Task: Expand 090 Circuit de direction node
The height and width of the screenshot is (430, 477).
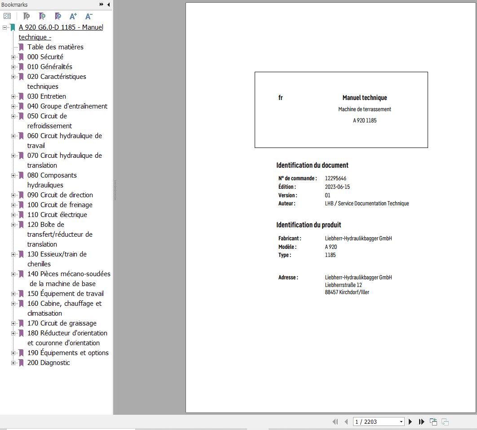Action: (13, 195)
